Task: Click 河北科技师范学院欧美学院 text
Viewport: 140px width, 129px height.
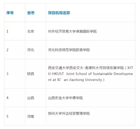Action: tap(69, 50)
